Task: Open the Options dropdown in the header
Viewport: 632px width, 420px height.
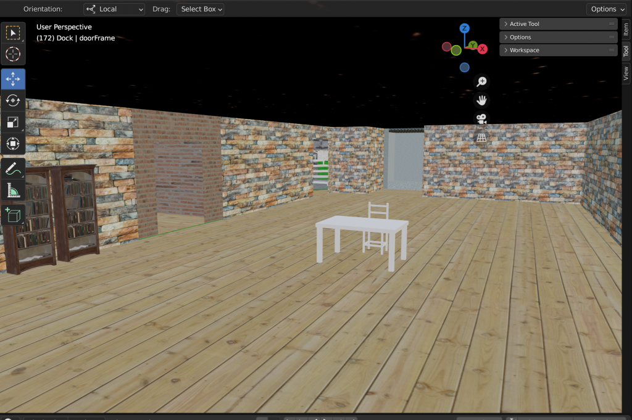Action: click(607, 9)
